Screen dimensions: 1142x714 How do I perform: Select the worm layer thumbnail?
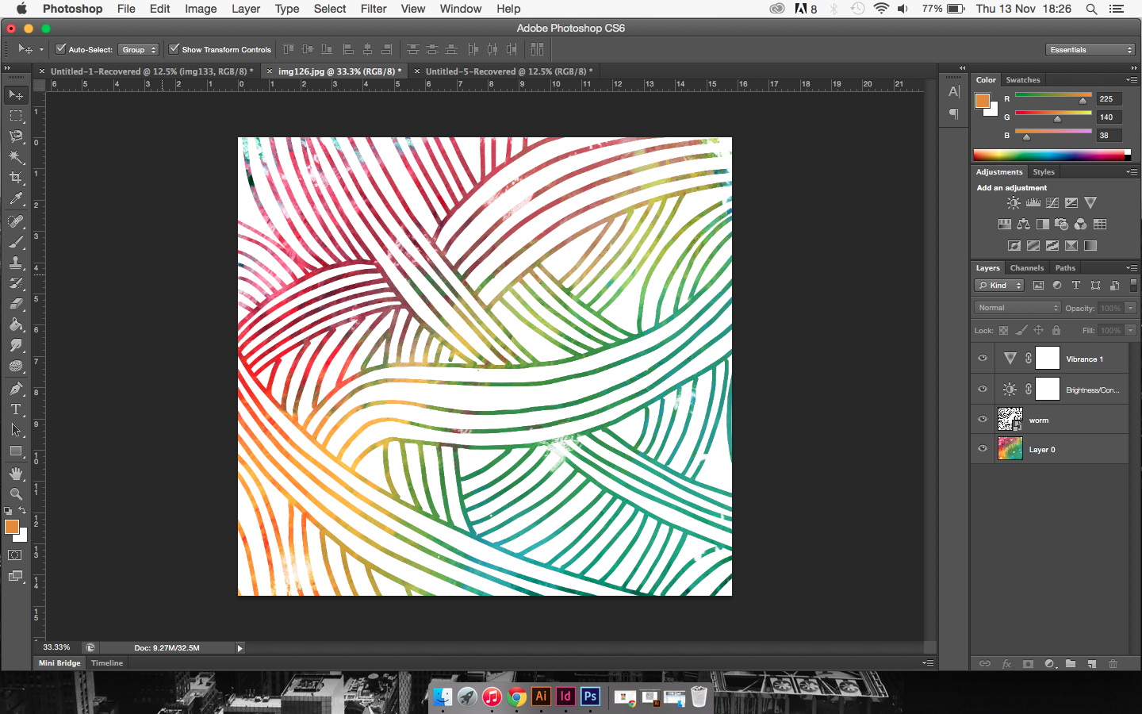tap(1010, 420)
